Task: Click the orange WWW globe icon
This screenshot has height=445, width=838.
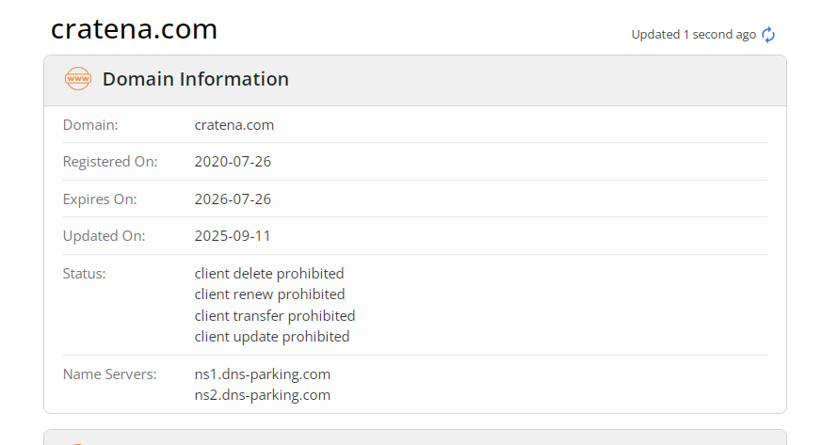Action: click(x=78, y=79)
